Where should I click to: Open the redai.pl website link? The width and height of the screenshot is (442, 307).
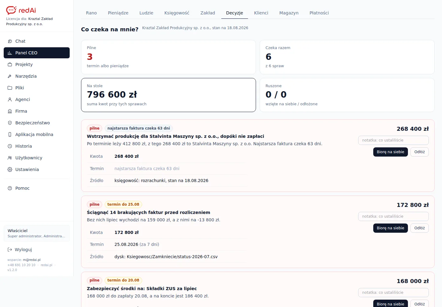pyautogui.click(x=46, y=265)
